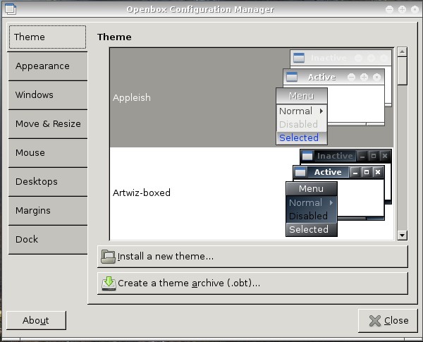Minimize the Openbox Configuration Manager window
Screen dimensions: 423x342
(x=390, y=9)
